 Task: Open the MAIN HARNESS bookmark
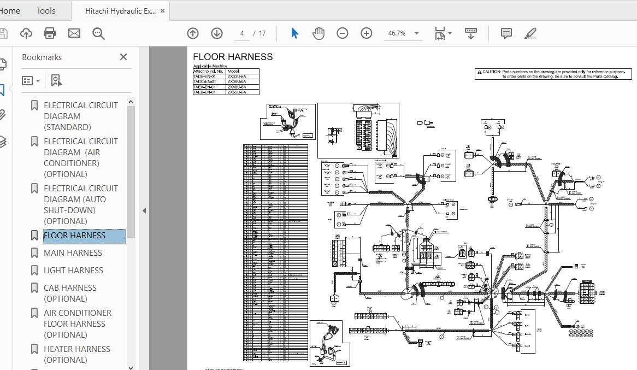pos(73,253)
